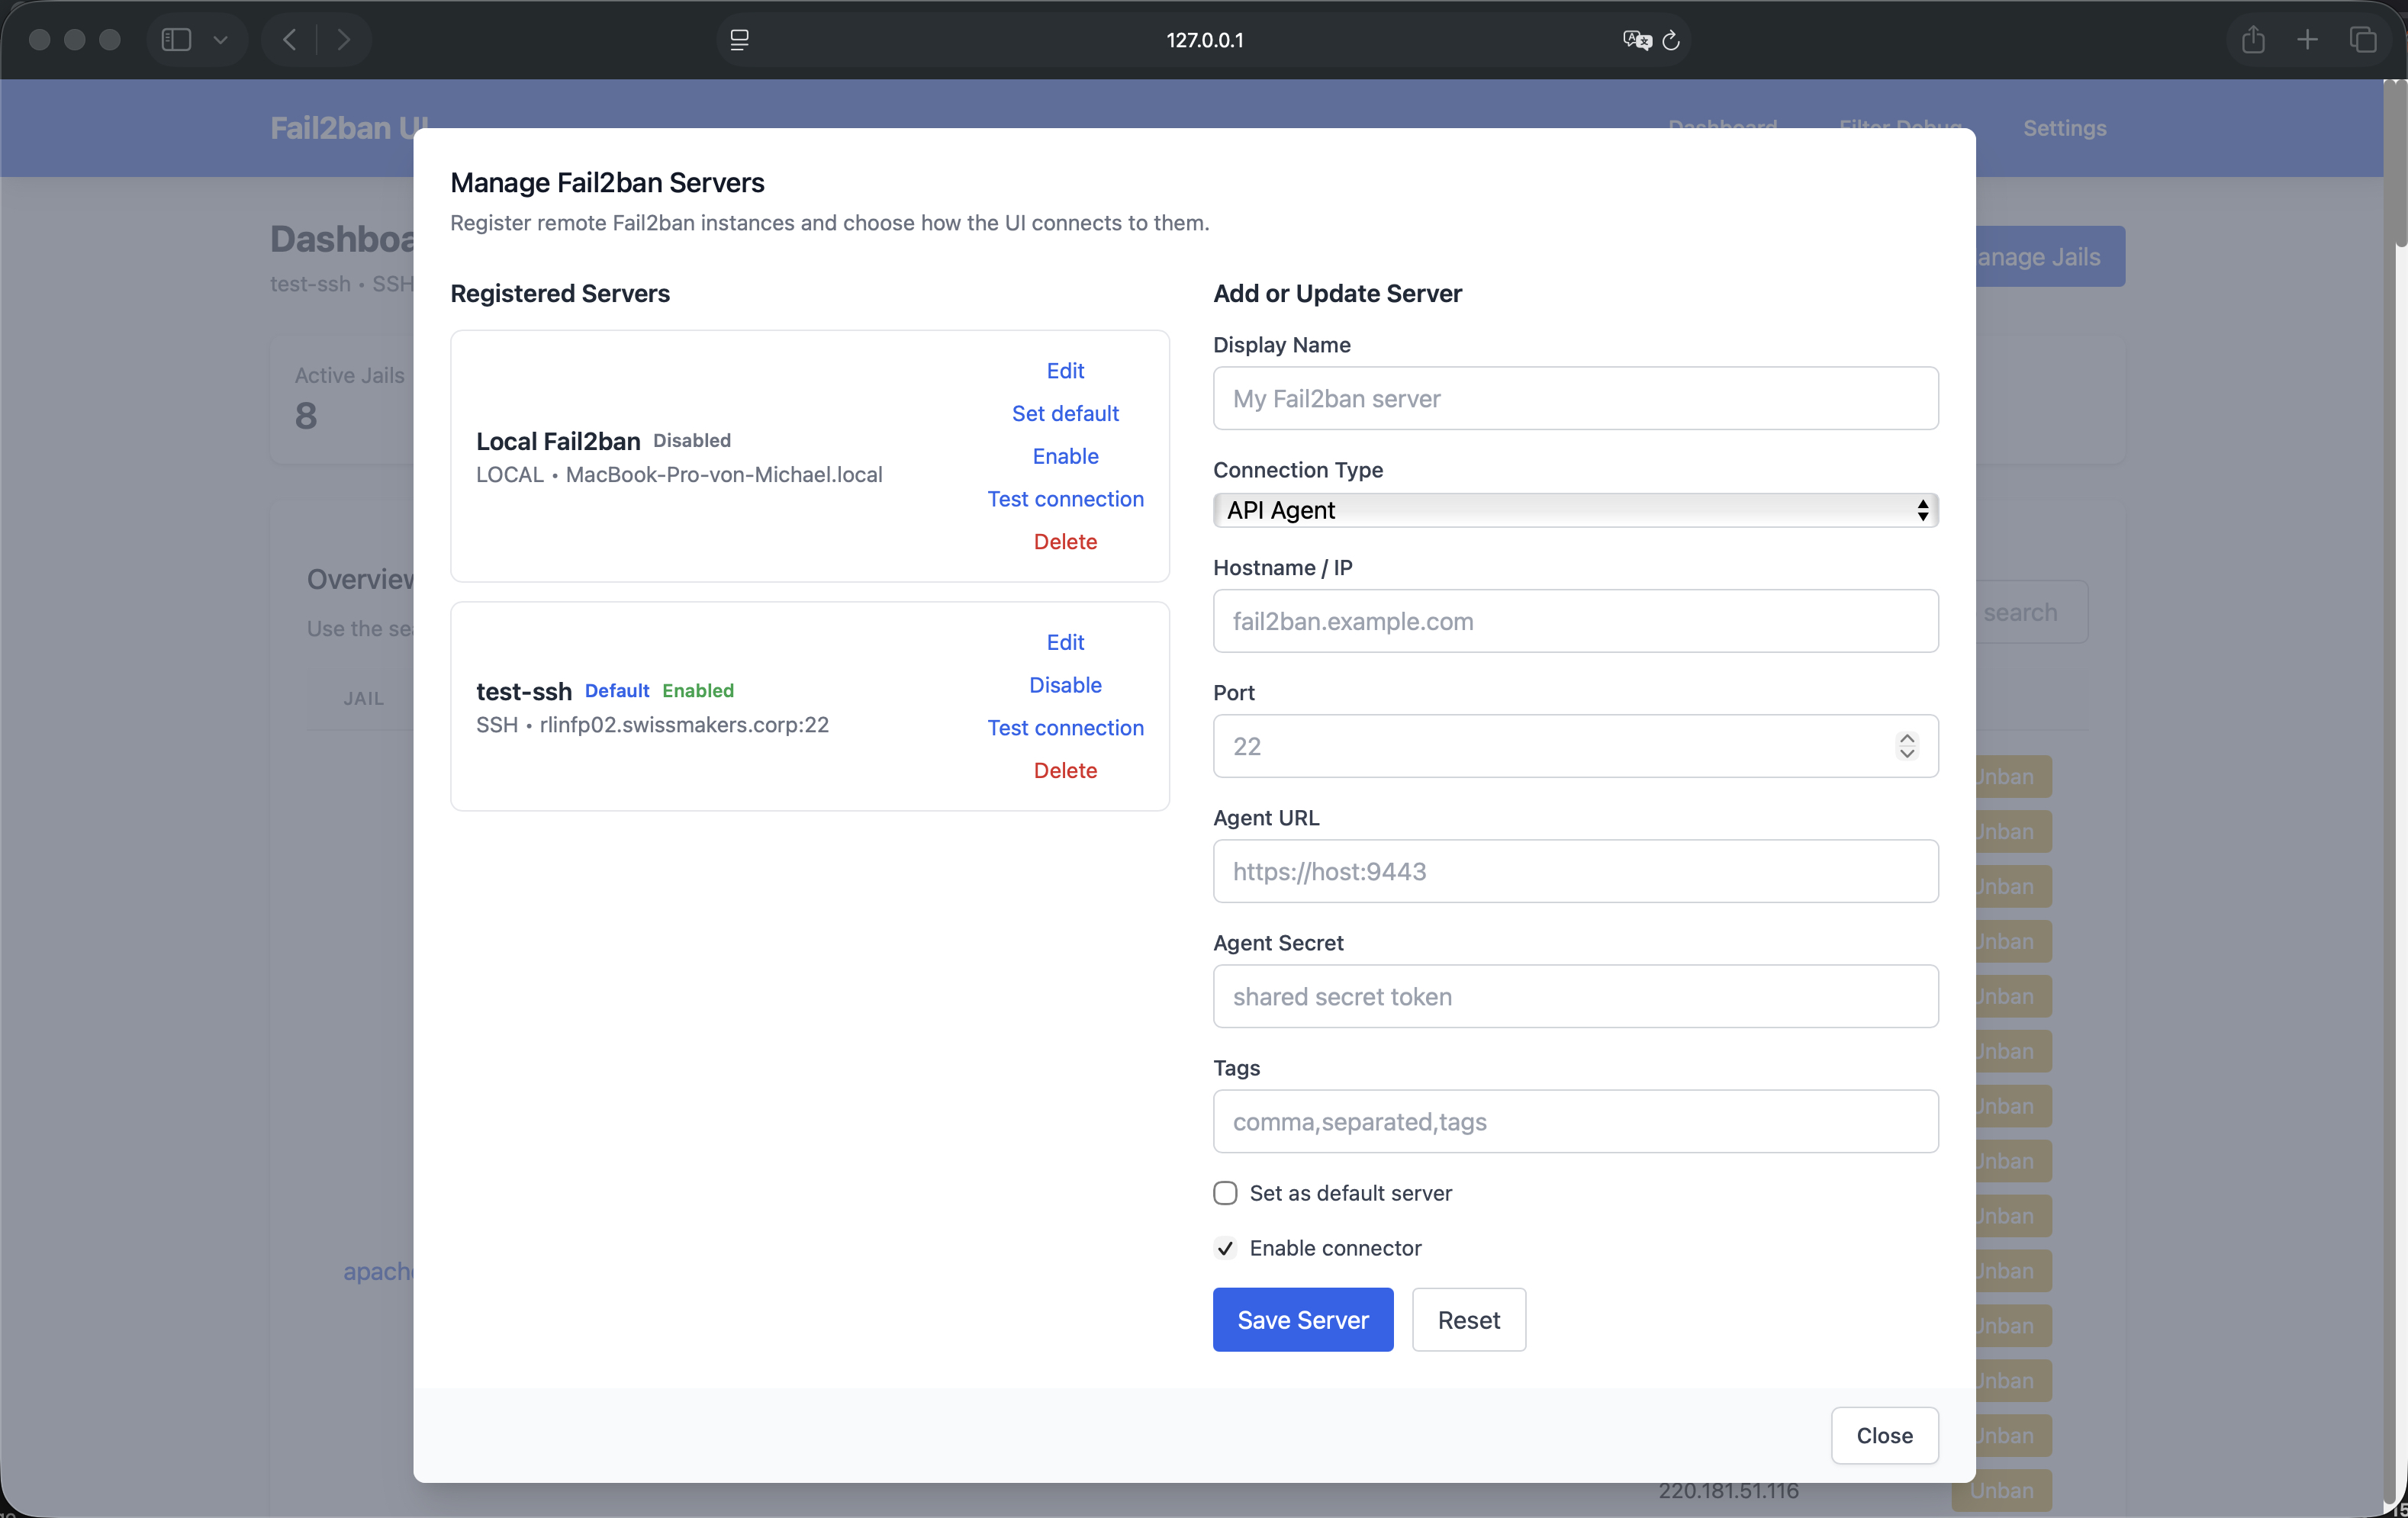
Task: Enable the Local Fail2ban server
Action: [x=1065, y=456]
